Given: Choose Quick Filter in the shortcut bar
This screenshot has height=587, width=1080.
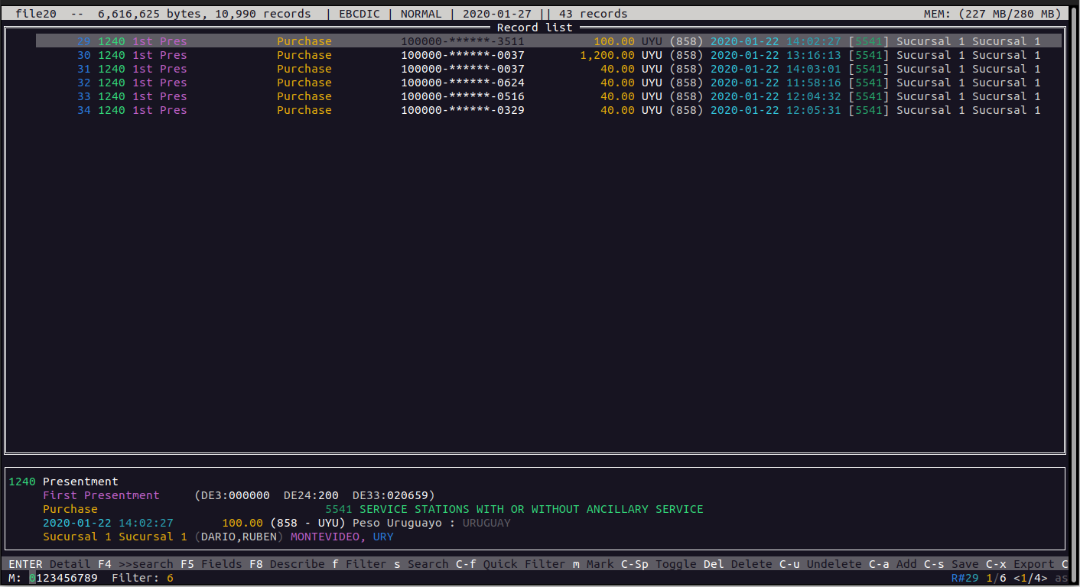Looking at the screenshot, I should 510,564.
